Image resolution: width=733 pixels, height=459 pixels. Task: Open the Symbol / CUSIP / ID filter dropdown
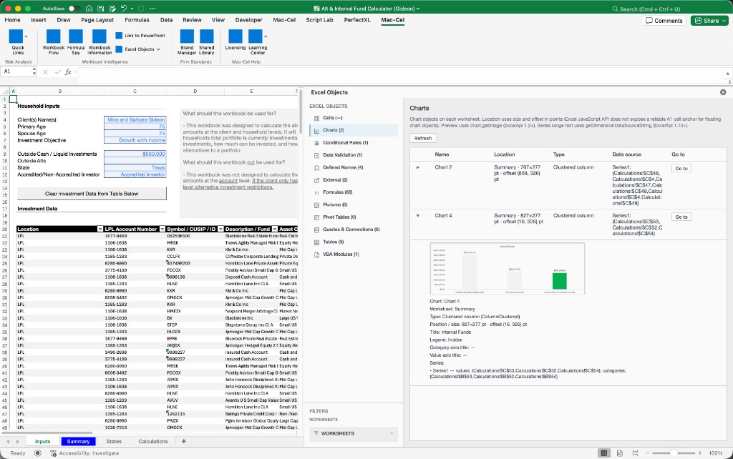point(220,229)
